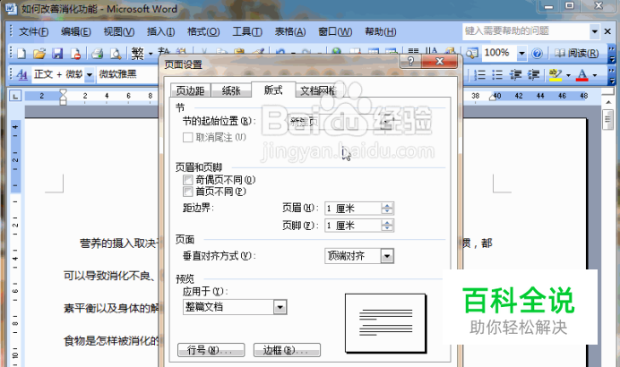Open the 繁 conversion dropdown arrow
Image resolution: width=620 pixels, height=367 pixels.
coord(151,54)
